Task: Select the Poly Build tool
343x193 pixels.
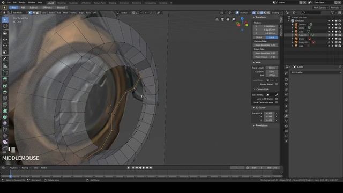Action: pyautogui.click(x=5, y=111)
